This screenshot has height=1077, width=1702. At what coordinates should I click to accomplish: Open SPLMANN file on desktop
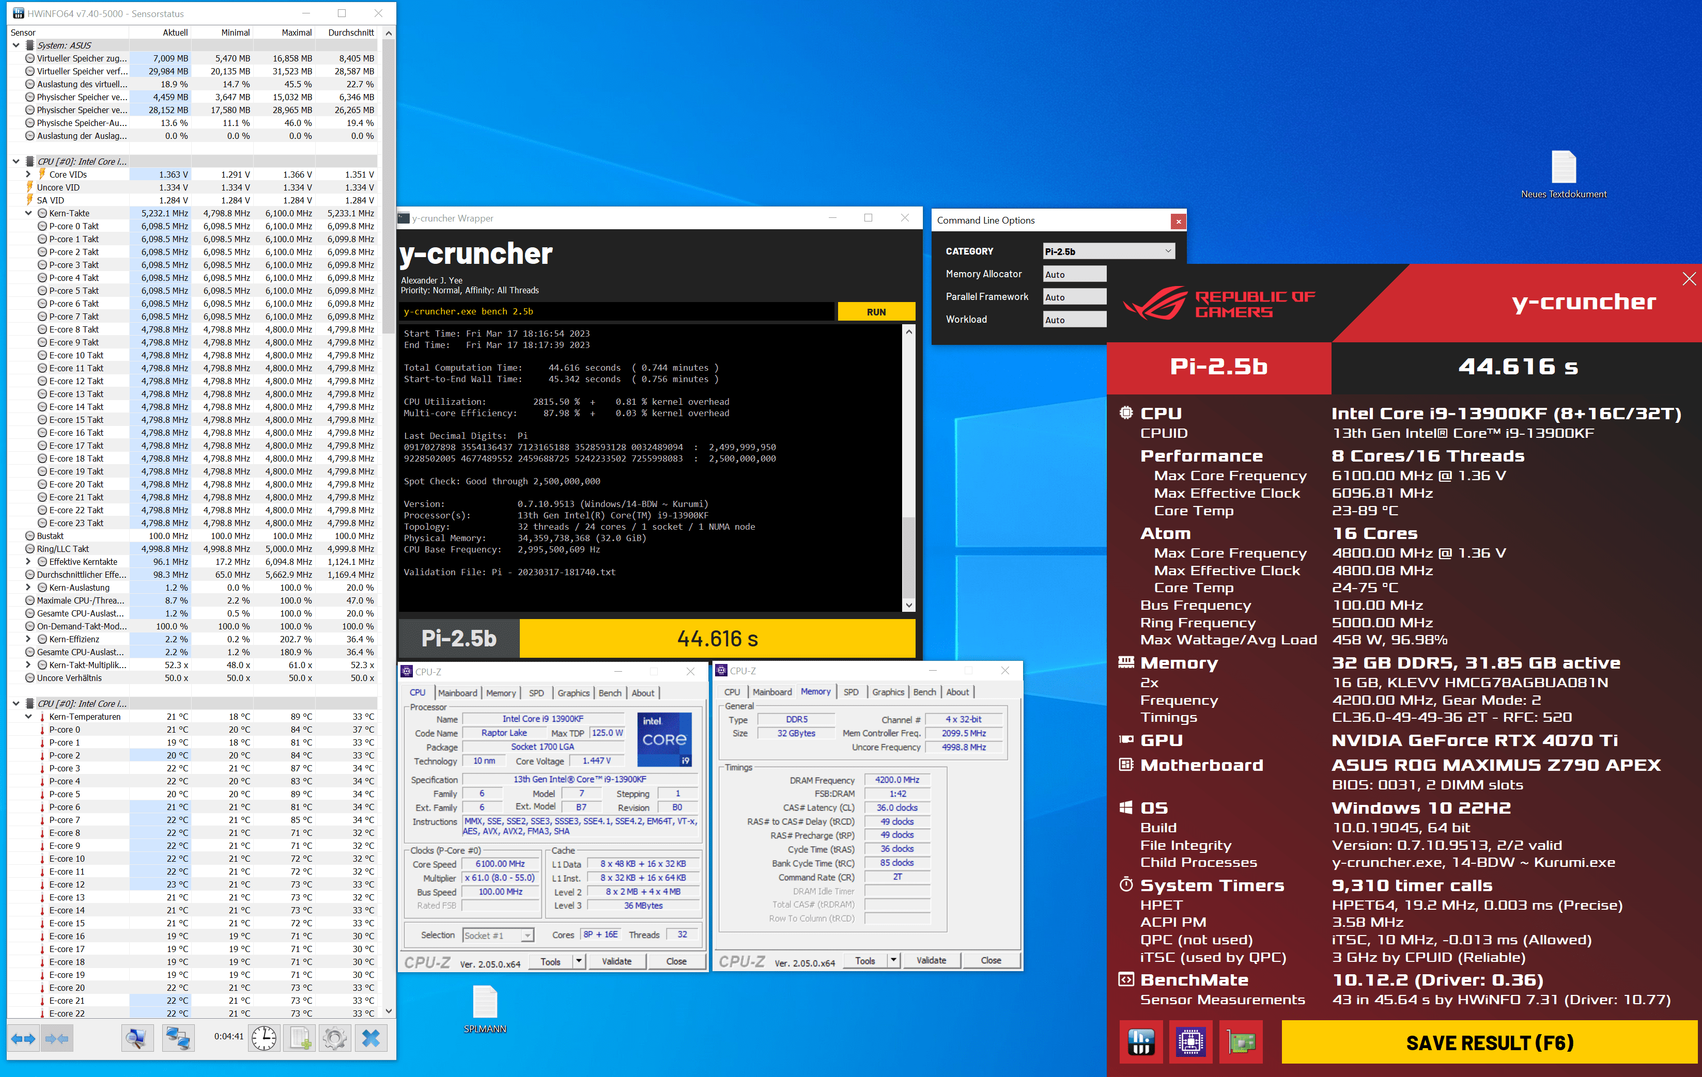pos(485,1010)
